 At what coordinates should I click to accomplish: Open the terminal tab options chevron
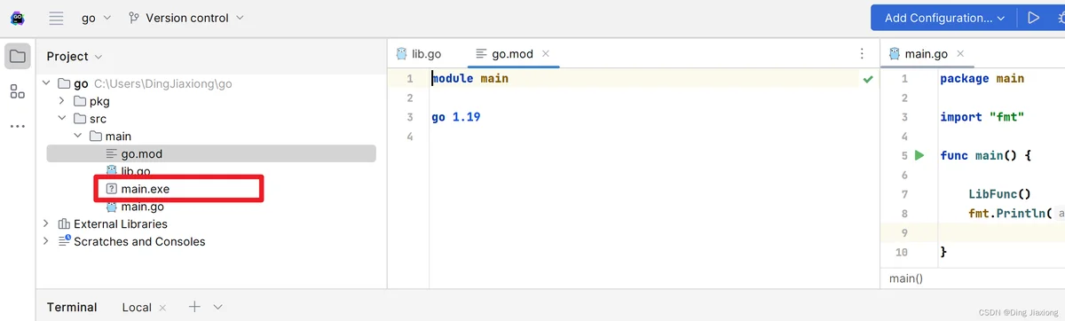[218, 307]
